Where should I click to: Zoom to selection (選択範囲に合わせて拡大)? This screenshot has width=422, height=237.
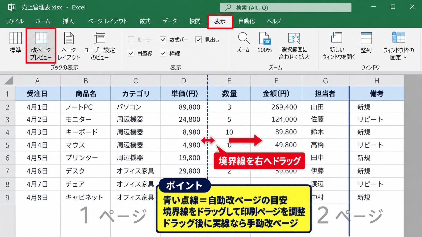[x=294, y=46]
